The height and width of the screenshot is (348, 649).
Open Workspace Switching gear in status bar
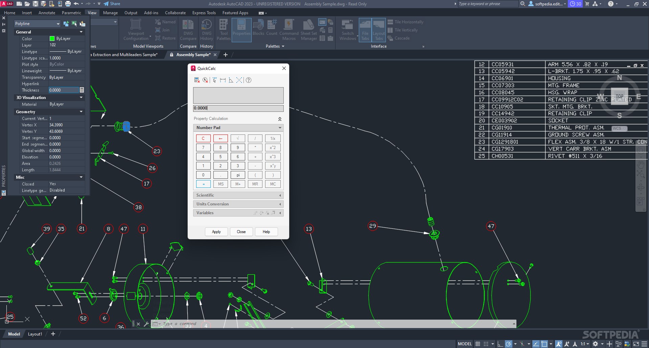(x=596, y=344)
